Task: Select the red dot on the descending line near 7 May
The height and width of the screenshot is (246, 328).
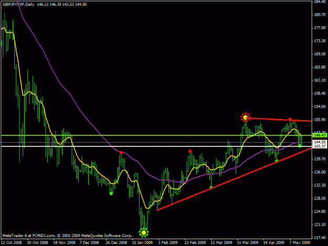Action: point(290,119)
